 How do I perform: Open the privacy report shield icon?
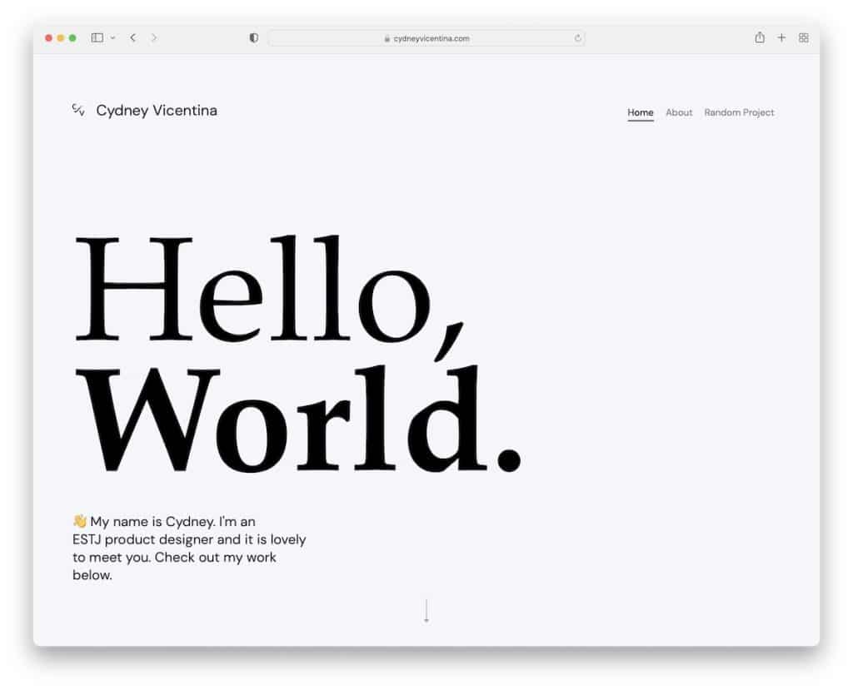254,37
